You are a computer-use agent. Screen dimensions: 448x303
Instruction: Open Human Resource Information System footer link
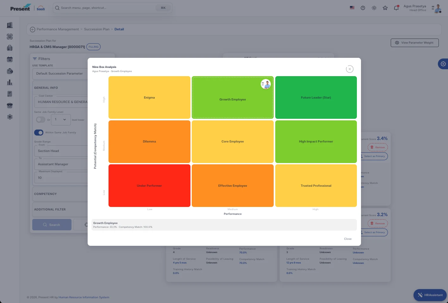(x=84, y=297)
